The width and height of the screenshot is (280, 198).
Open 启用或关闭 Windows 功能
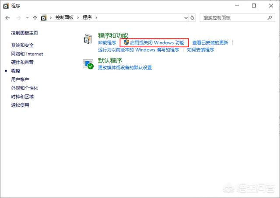click(157, 43)
